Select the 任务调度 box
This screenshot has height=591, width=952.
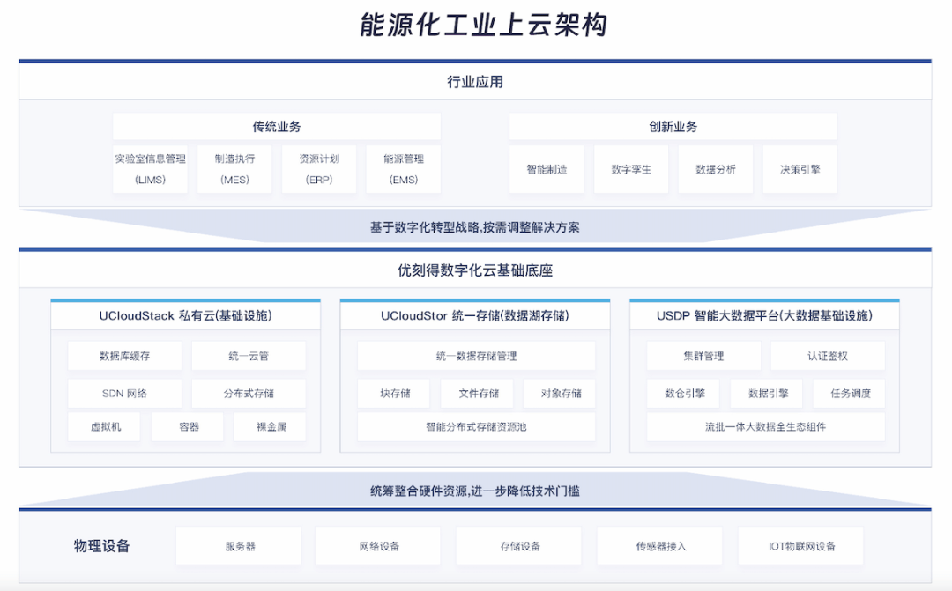pyautogui.click(x=851, y=393)
